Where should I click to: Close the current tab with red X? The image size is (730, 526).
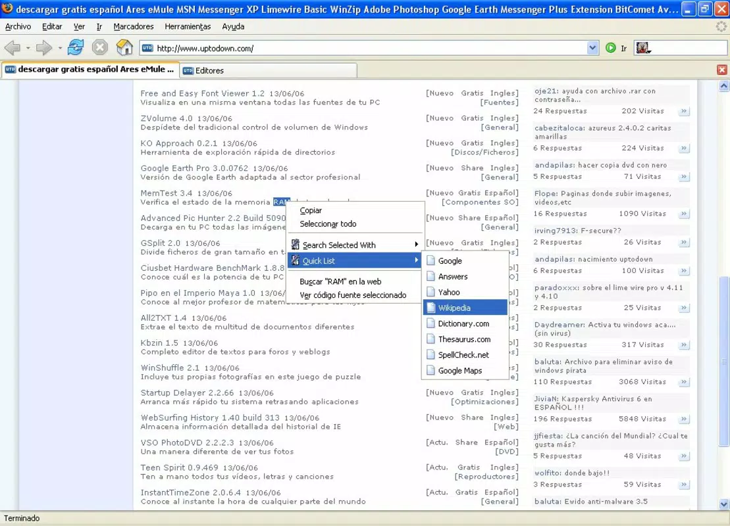point(721,70)
